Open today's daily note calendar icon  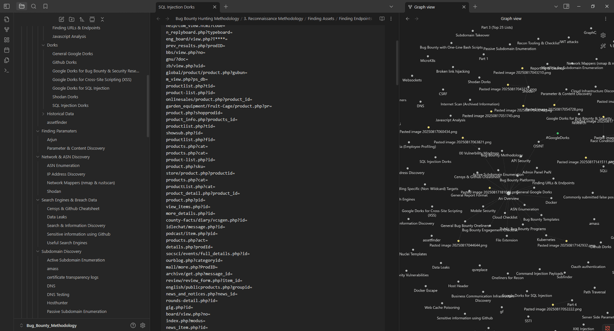pos(7,50)
